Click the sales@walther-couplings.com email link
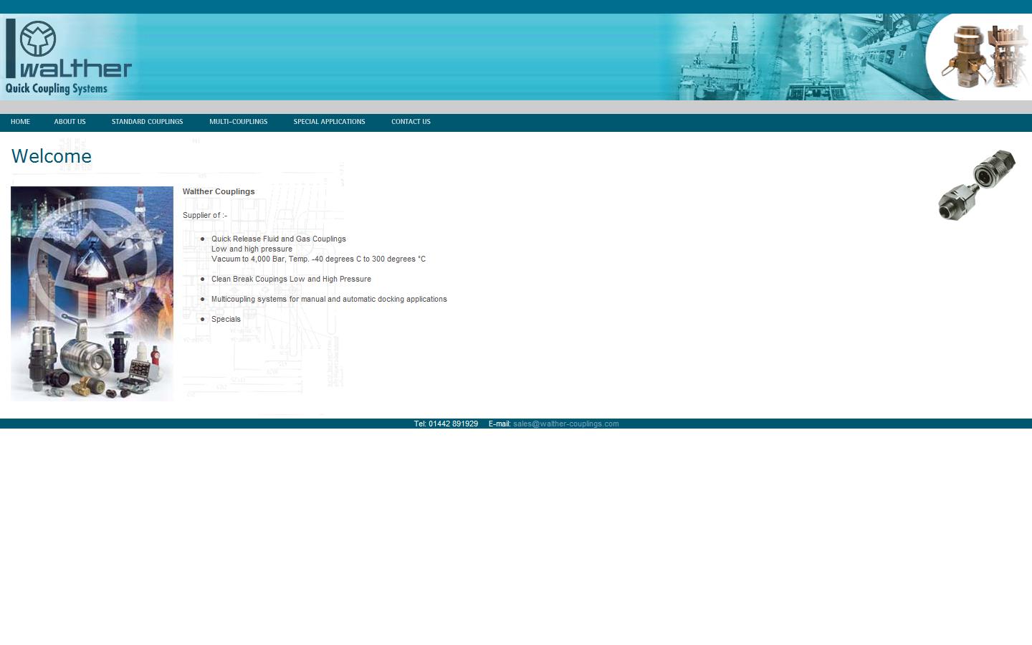This screenshot has width=1032, height=645. [566, 424]
